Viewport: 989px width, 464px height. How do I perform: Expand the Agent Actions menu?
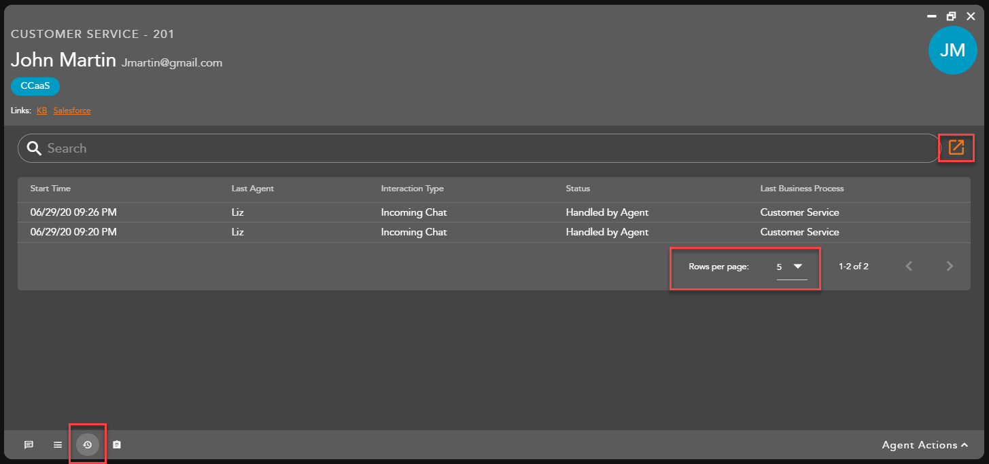[924, 445]
